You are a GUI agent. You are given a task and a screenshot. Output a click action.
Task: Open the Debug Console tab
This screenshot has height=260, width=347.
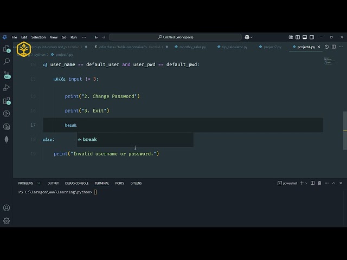(x=76, y=183)
